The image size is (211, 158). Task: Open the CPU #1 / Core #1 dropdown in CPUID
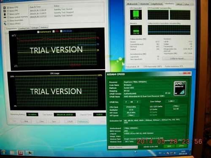tap(123, 147)
